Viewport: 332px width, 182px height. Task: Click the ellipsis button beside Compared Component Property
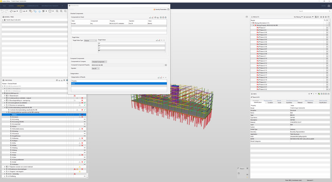coord(166,65)
